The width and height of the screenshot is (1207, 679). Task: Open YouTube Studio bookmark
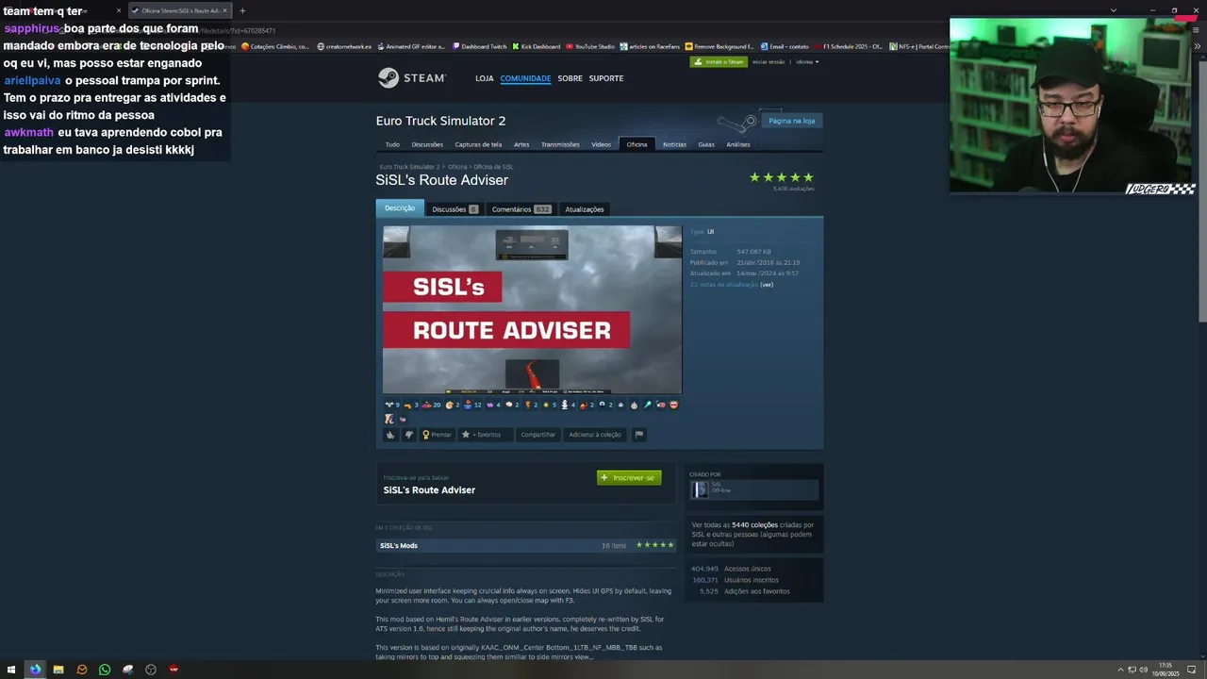pos(590,46)
